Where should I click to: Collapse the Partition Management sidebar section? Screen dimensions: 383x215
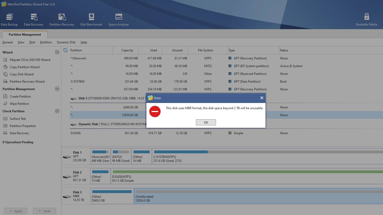coord(57,89)
